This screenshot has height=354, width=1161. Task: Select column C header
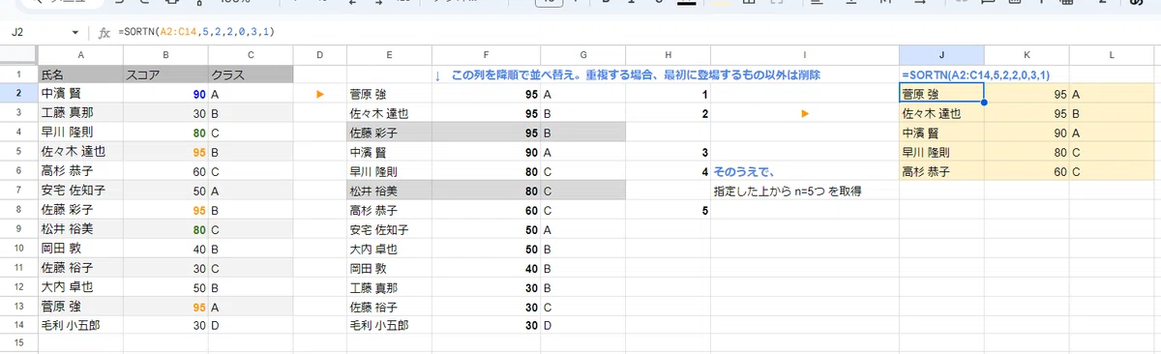tap(250, 55)
